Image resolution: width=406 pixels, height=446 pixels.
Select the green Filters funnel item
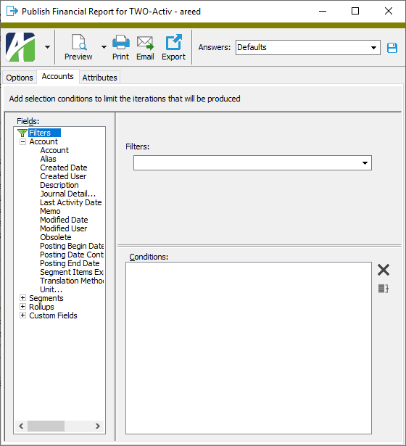click(x=39, y=133)
